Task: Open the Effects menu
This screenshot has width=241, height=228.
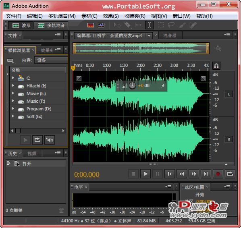Action: coord(111,16)
